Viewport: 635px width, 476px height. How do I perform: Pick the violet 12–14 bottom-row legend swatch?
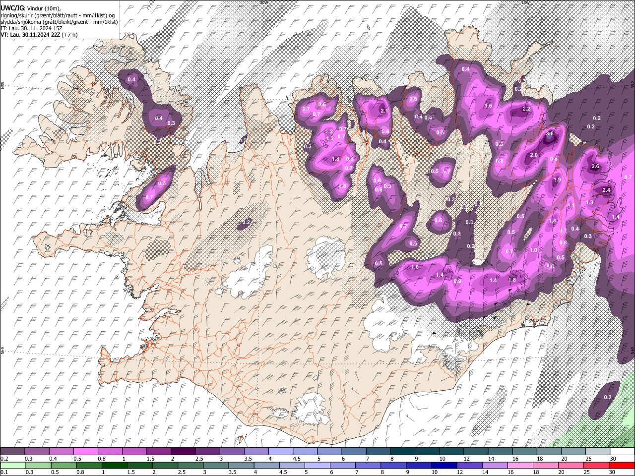point(469,466)
